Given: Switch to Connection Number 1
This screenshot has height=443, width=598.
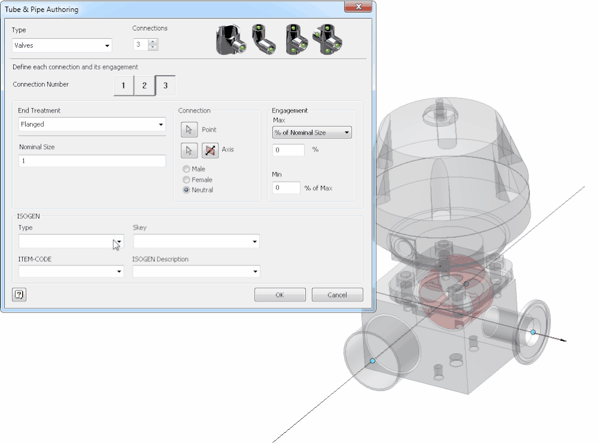Looking at the screenshot, I should 123,85.
